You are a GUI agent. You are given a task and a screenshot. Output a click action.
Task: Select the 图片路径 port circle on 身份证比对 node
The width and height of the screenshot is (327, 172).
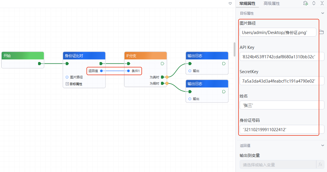tap(67, 77)
